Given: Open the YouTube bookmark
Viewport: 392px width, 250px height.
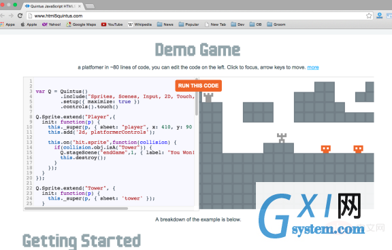Looking at the screenshot, I should pos(112,24).
